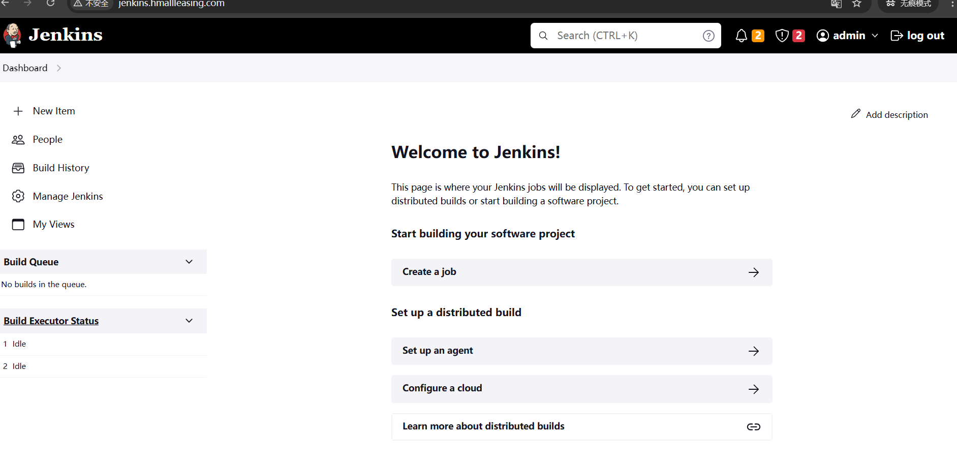Open the admin user dropdown menu
The image size is (957, 465).
click(875, 36)
